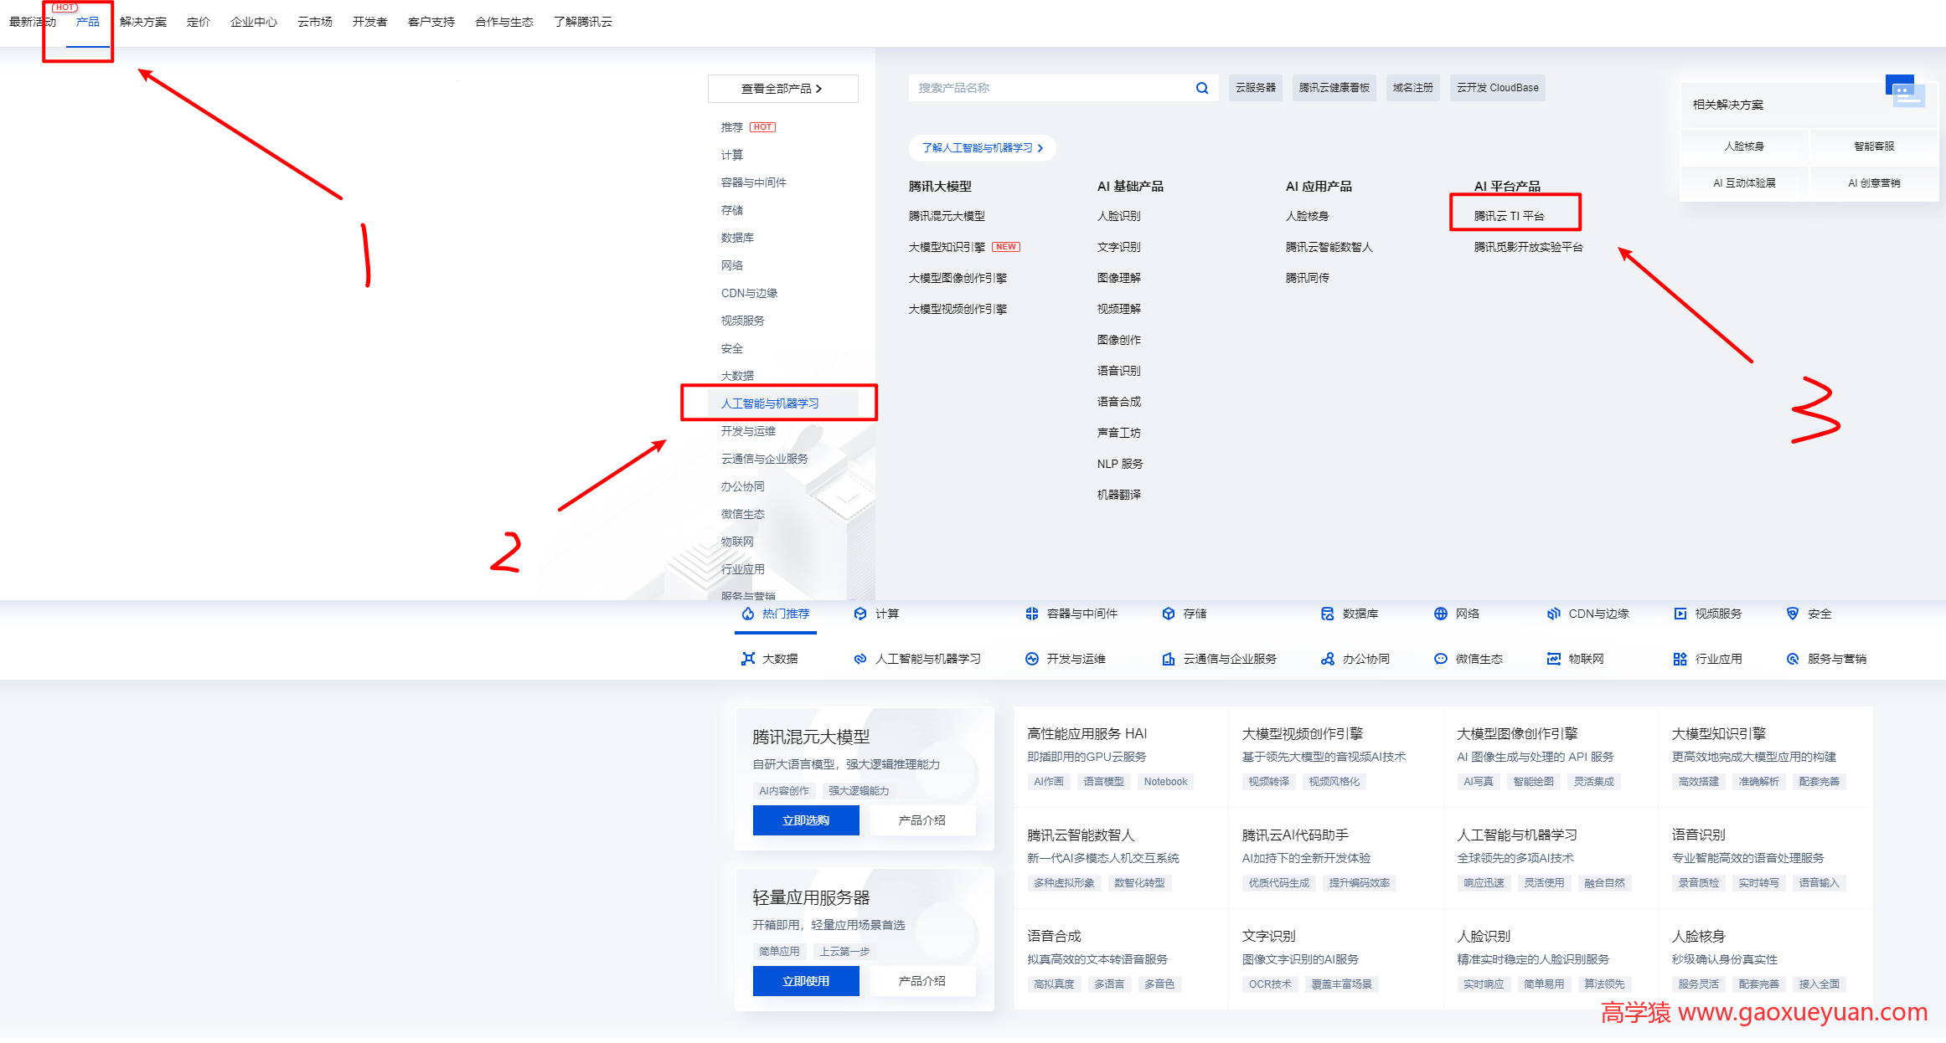Click the 计算 category icon
The height and width of the screenshot is (1043, 1946).
pyautogui.click(x=861, y=614)
